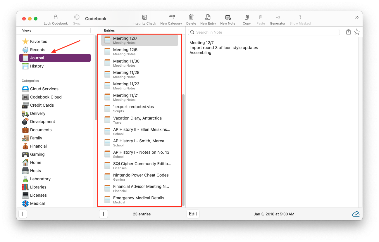Open the Meeting 11/30 note

139,63
